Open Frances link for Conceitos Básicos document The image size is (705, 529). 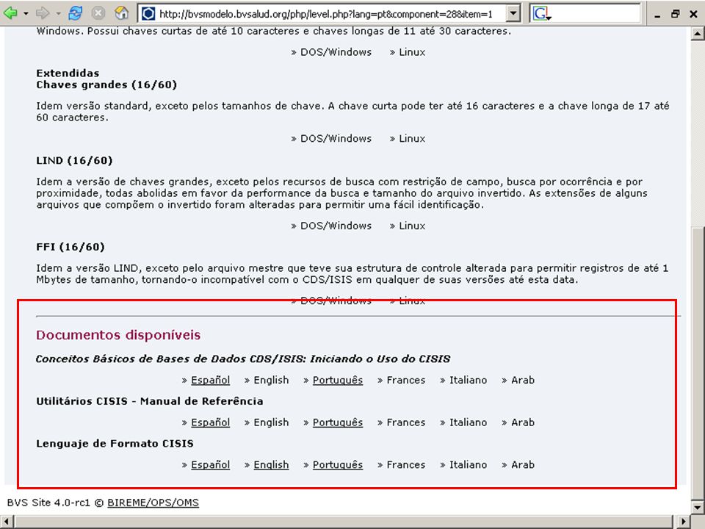pos(405,381)
